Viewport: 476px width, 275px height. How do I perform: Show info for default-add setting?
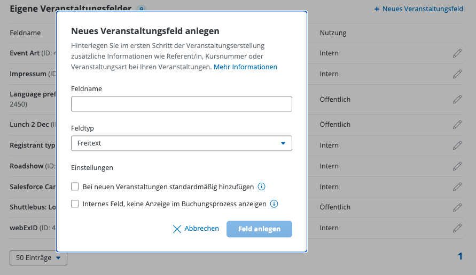(x=262, y=187)
